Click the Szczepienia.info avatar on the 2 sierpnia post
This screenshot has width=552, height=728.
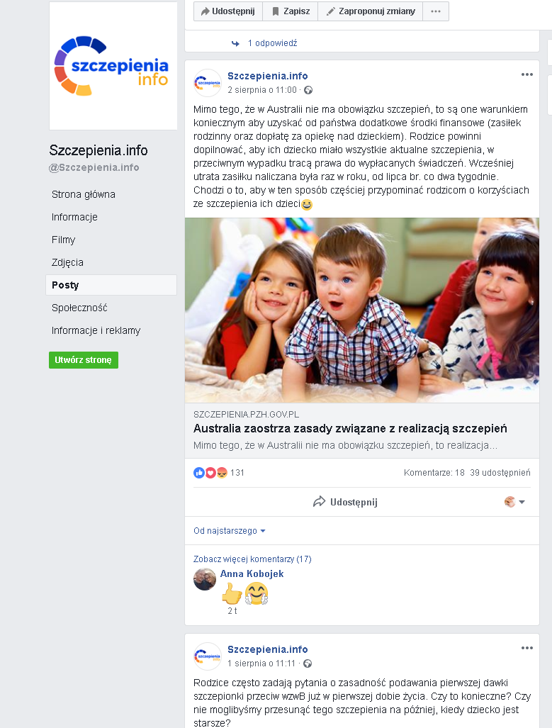207,83
